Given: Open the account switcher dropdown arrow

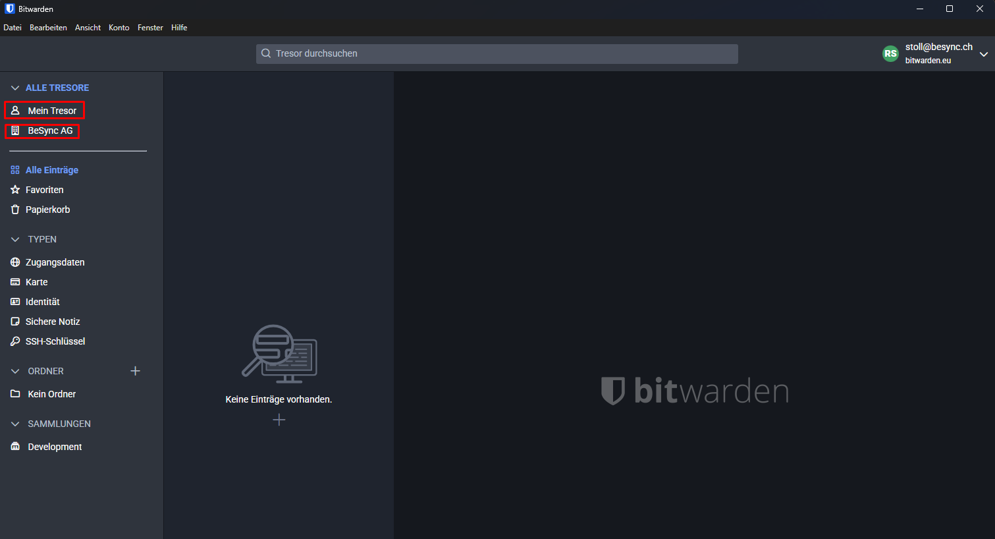Looking at the screenshot, I should 983,54.
